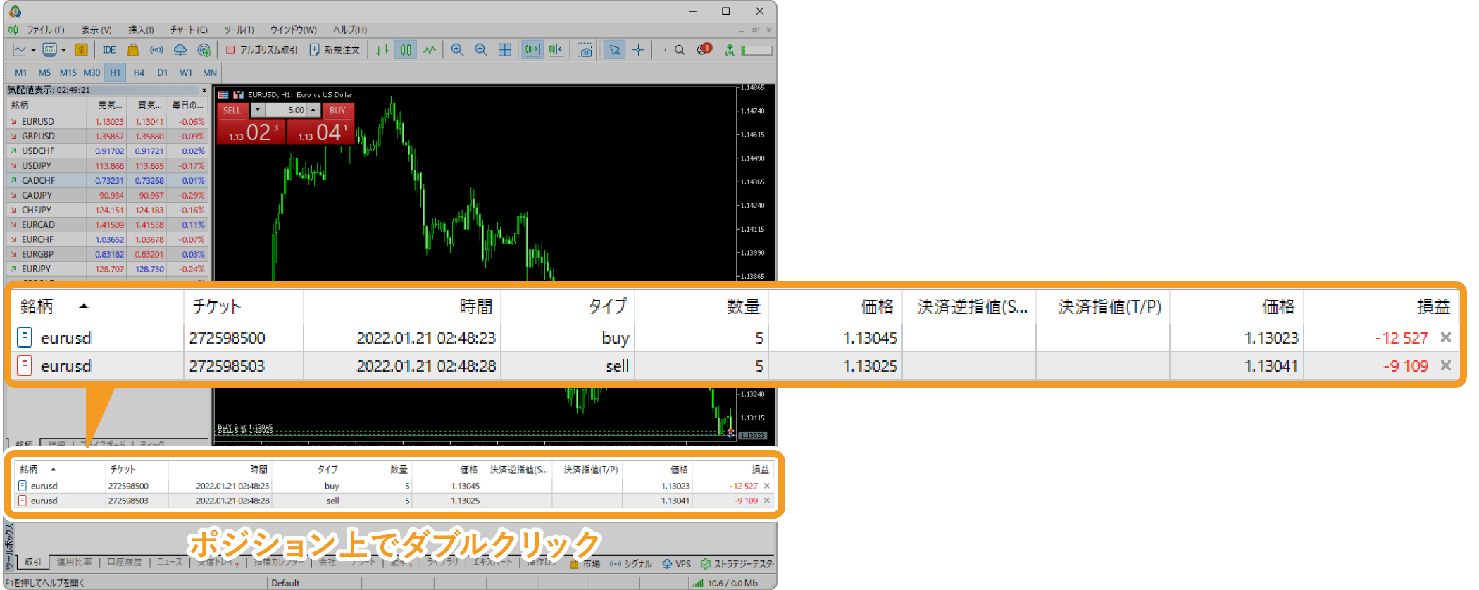Click the gold dollar symbols icon
1479x590 pixels.
coord(82,50)
